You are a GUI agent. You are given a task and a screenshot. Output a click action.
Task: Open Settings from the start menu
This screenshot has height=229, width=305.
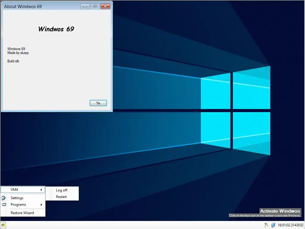(x=23, y=198)
